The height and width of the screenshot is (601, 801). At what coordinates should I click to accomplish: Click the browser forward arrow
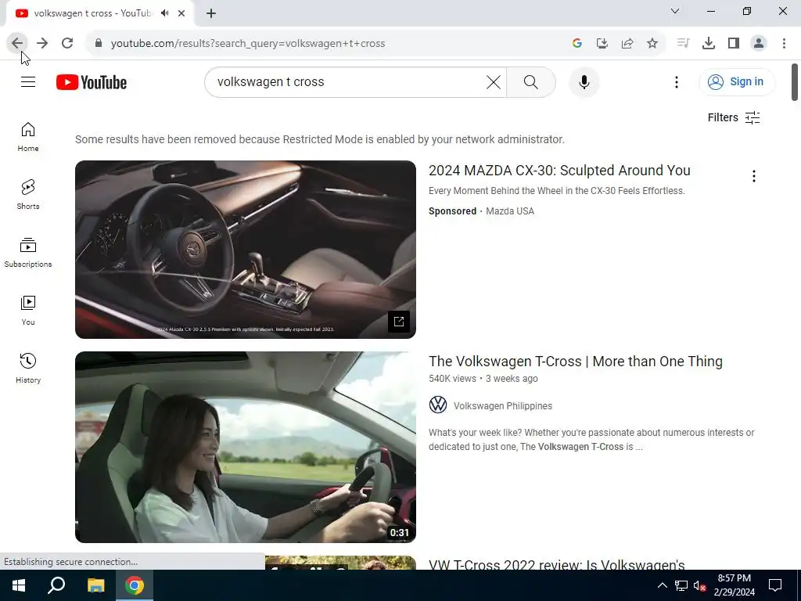point(42,44)
